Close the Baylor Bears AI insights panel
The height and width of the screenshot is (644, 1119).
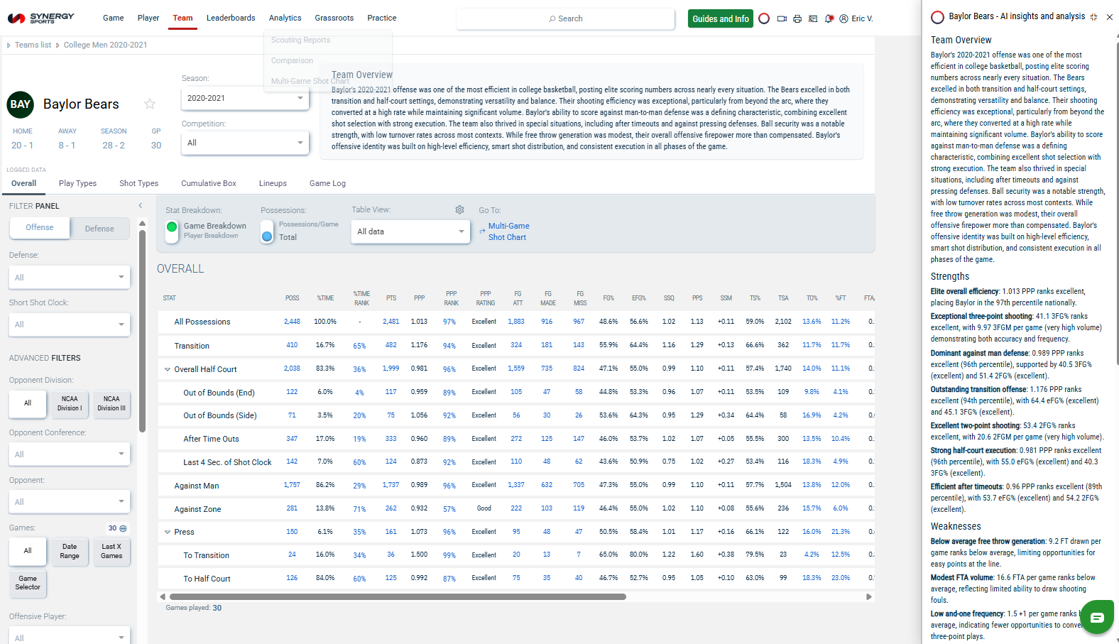click(1110, 16)
